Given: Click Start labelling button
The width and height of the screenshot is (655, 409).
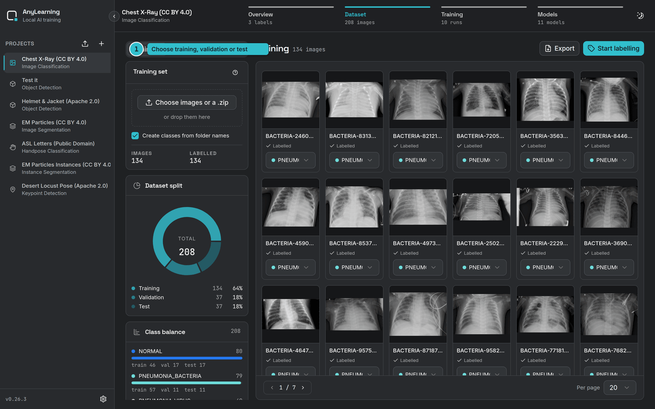Looking at the screenshot, I should (x=613, y=48).
